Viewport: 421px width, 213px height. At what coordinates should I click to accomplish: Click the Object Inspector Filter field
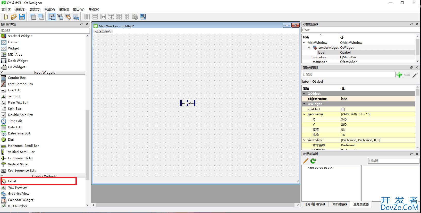(360, 30)
